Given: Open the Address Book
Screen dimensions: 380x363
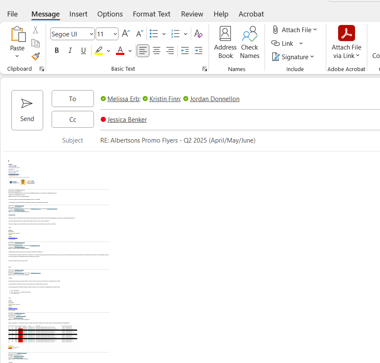Looking at the screenshot, I should pos(225,43).
